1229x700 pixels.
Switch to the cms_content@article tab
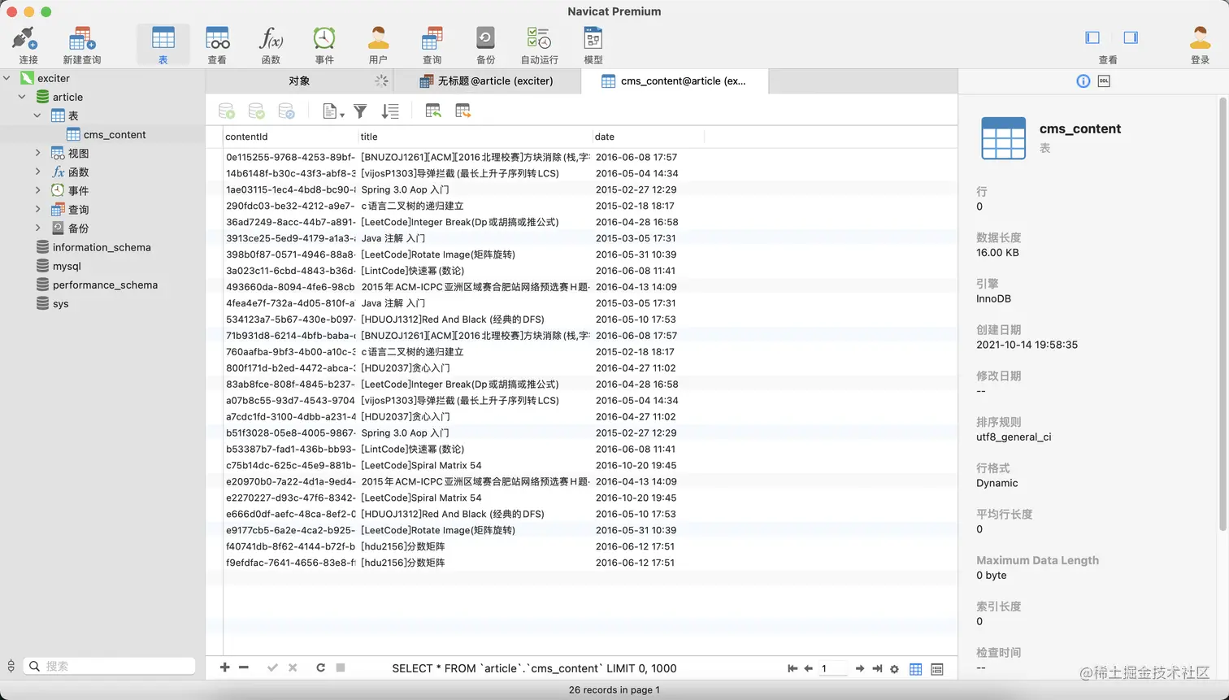[675, 81]
